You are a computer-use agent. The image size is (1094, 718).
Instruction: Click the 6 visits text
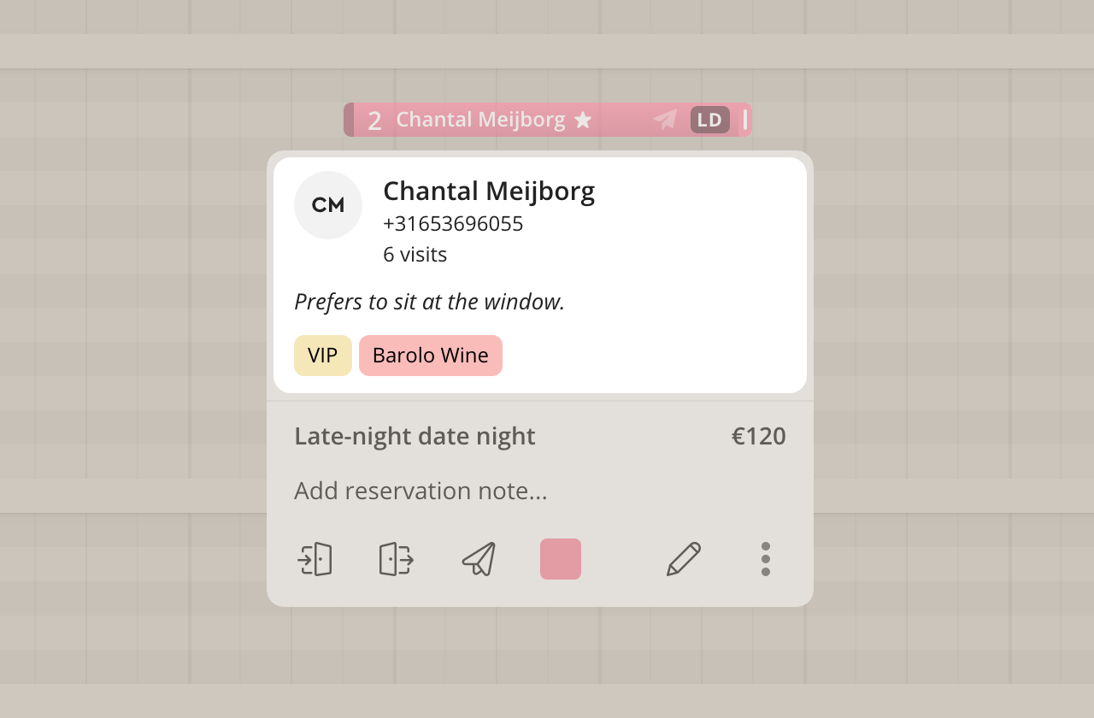coord(415,255)
